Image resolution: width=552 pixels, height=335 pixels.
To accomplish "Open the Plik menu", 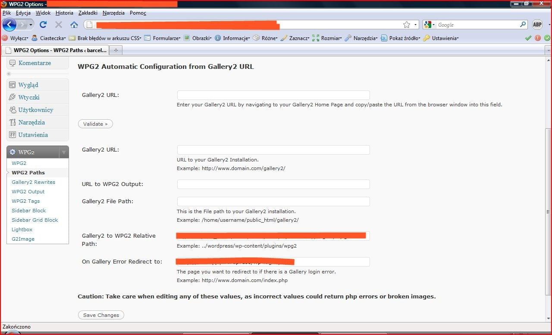I will click(x=6, y=13).
